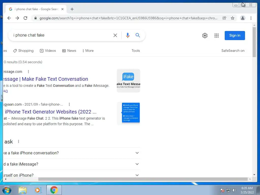Open the Windows Start menu
The height and width of the screenshot is (195, 260).
(7, 190)
